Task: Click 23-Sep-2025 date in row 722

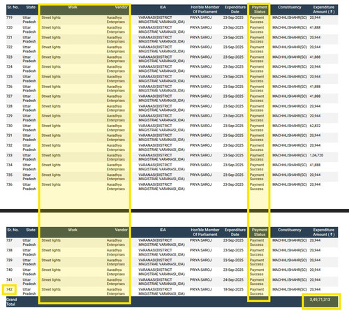Action: coord(233,47)
